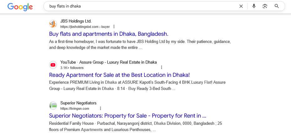
Task: Open search by image (Lens)
Action: 265,6
